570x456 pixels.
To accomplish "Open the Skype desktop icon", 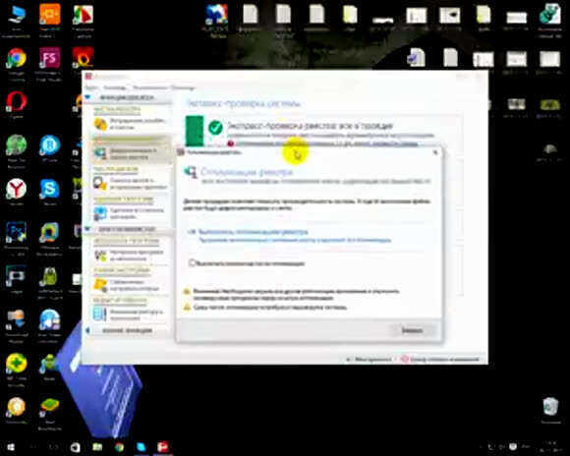I will coord(49,189).
